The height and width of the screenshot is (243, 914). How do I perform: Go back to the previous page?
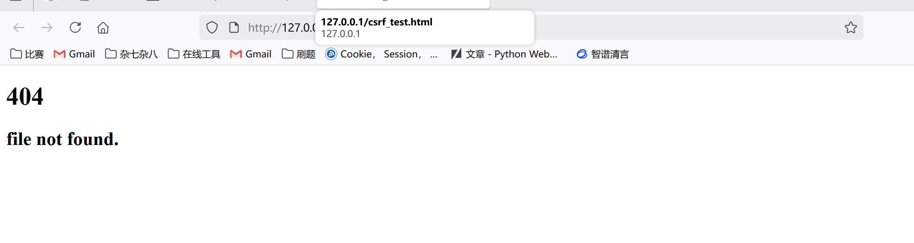pos(19,28)
